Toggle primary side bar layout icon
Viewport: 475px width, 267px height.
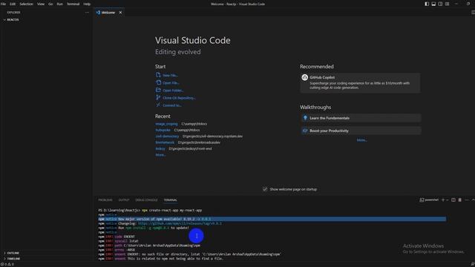point(427,4)
